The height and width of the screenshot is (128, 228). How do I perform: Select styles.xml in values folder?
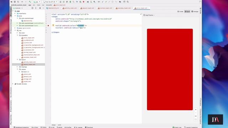point(26,81)
